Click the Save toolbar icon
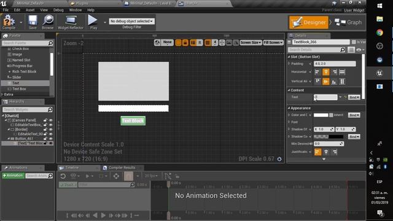 [33, 22]
